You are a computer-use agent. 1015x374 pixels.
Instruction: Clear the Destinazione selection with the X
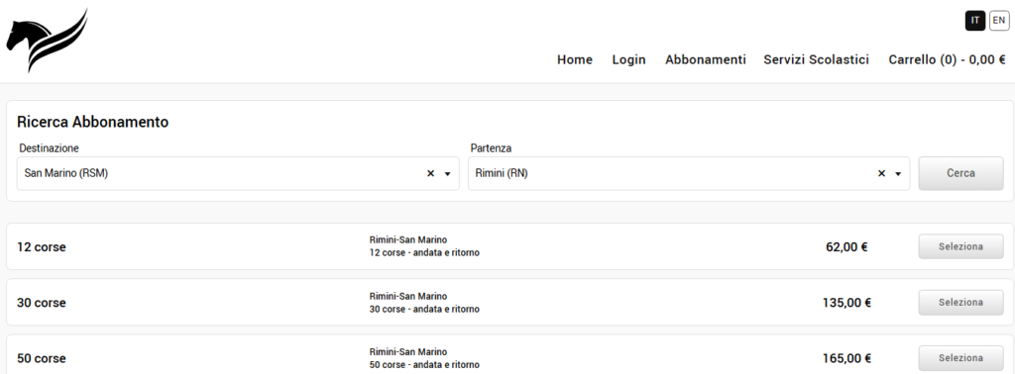tap(430, 174)
